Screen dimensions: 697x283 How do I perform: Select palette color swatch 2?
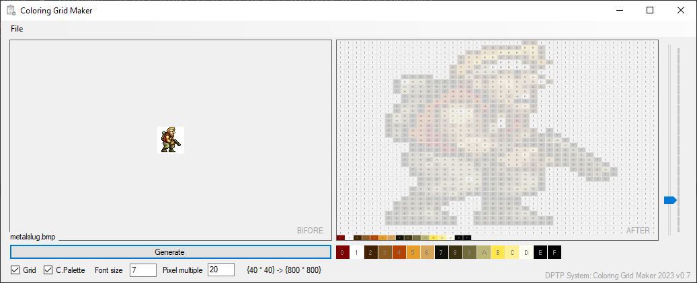[x=371, y=252]
